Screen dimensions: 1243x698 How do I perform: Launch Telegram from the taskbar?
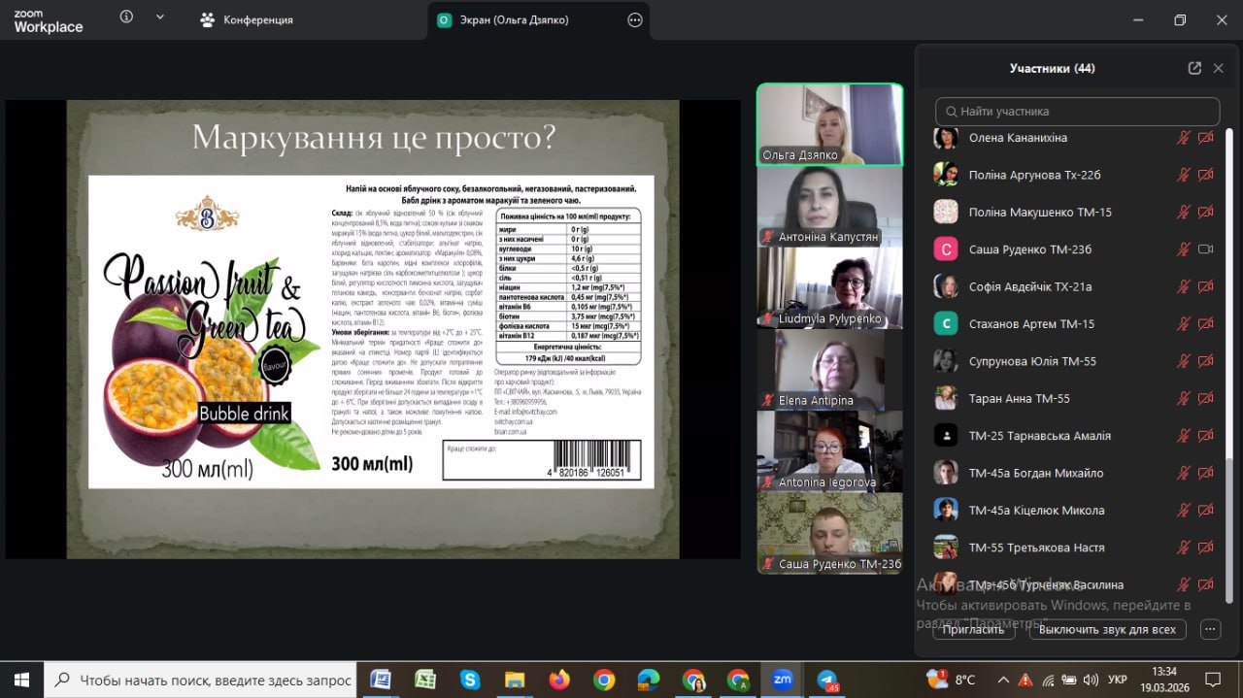coord(826,680)
